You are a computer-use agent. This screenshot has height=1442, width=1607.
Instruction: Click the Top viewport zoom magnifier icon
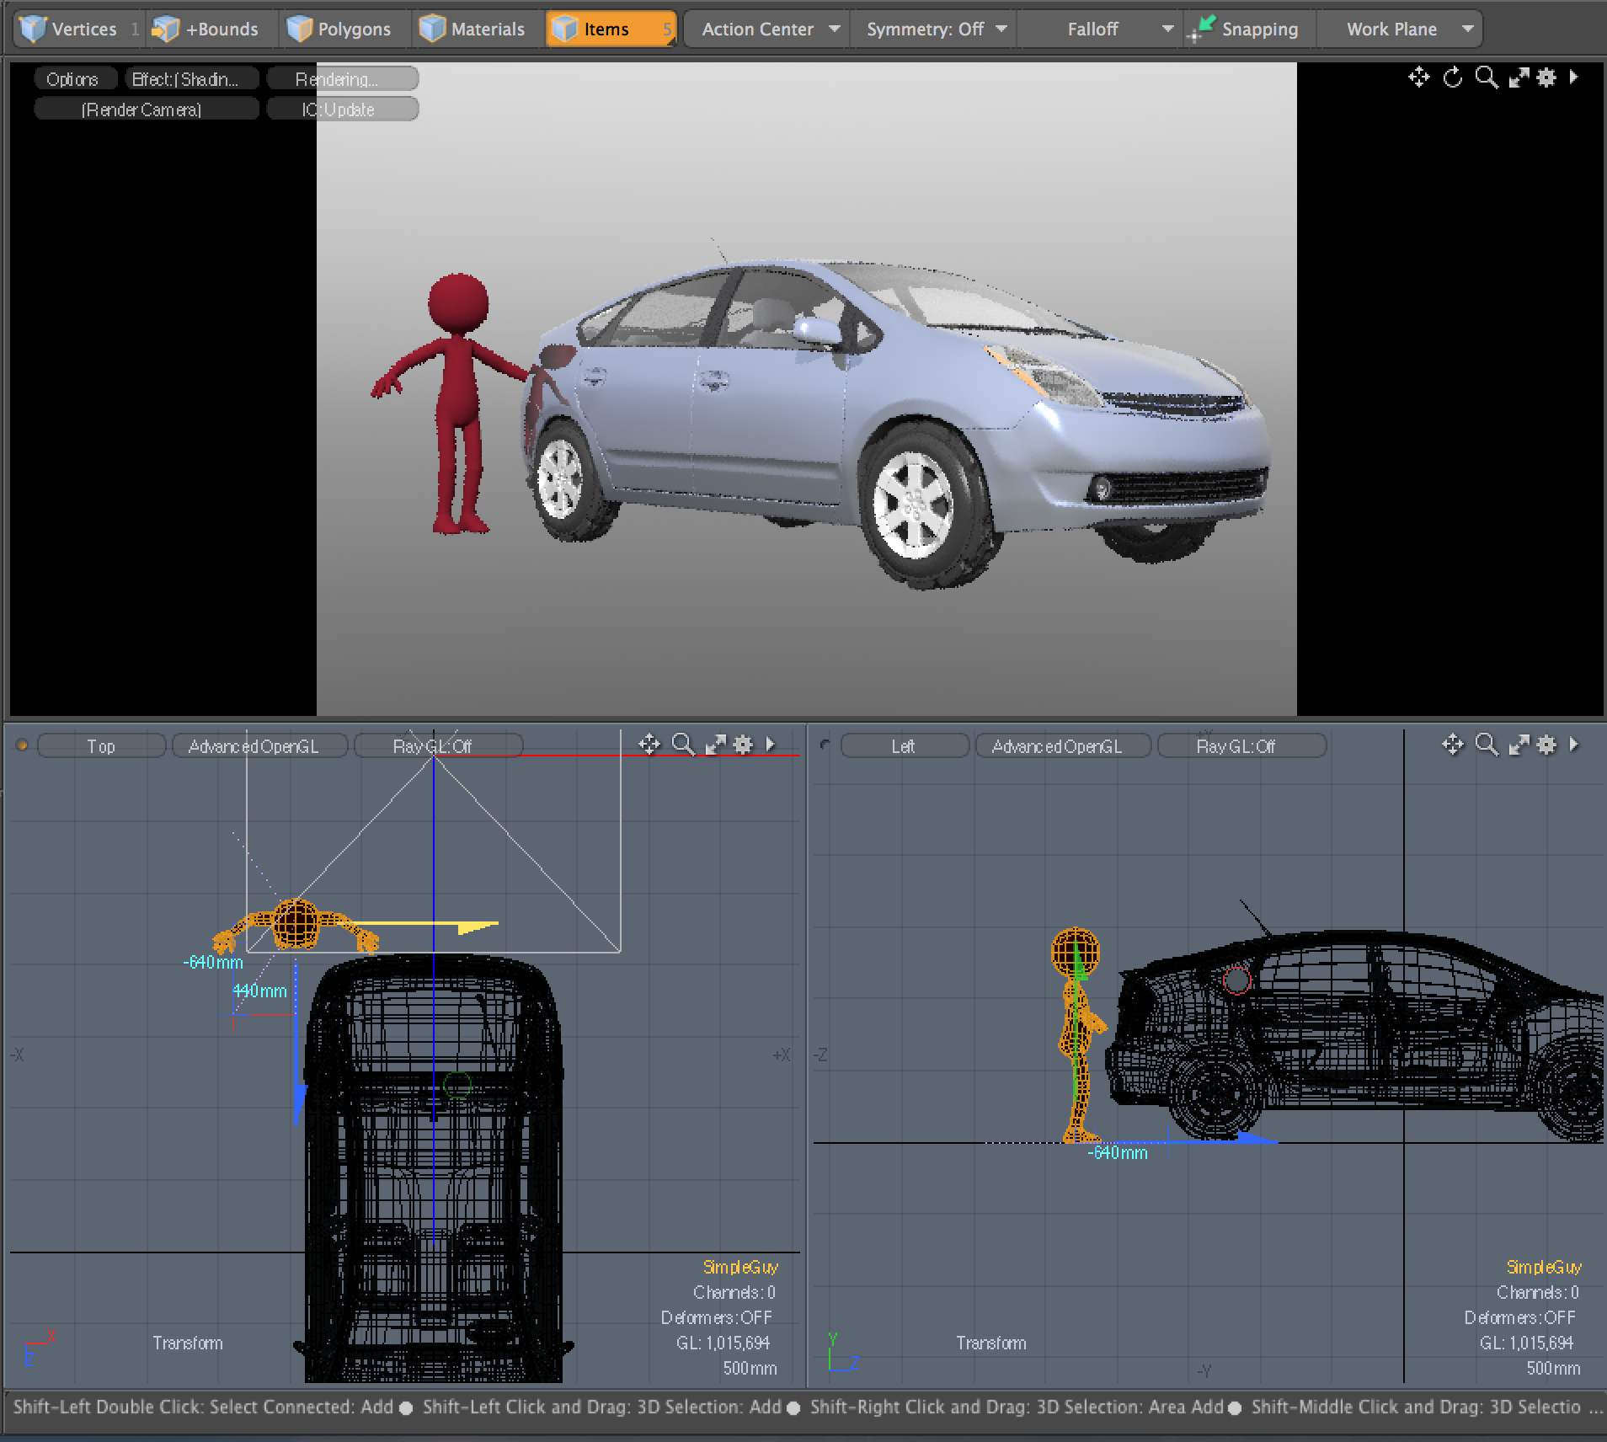click(683, 745)
